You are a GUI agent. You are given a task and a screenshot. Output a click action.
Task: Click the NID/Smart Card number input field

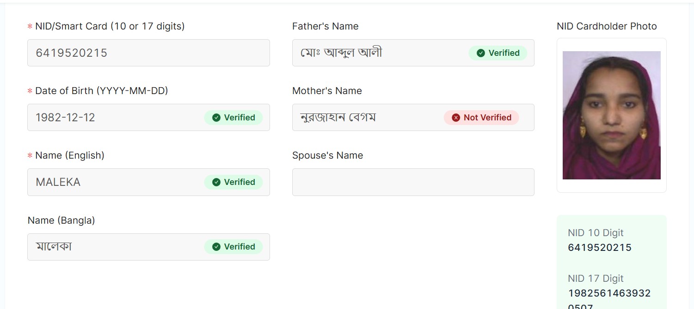148,53
